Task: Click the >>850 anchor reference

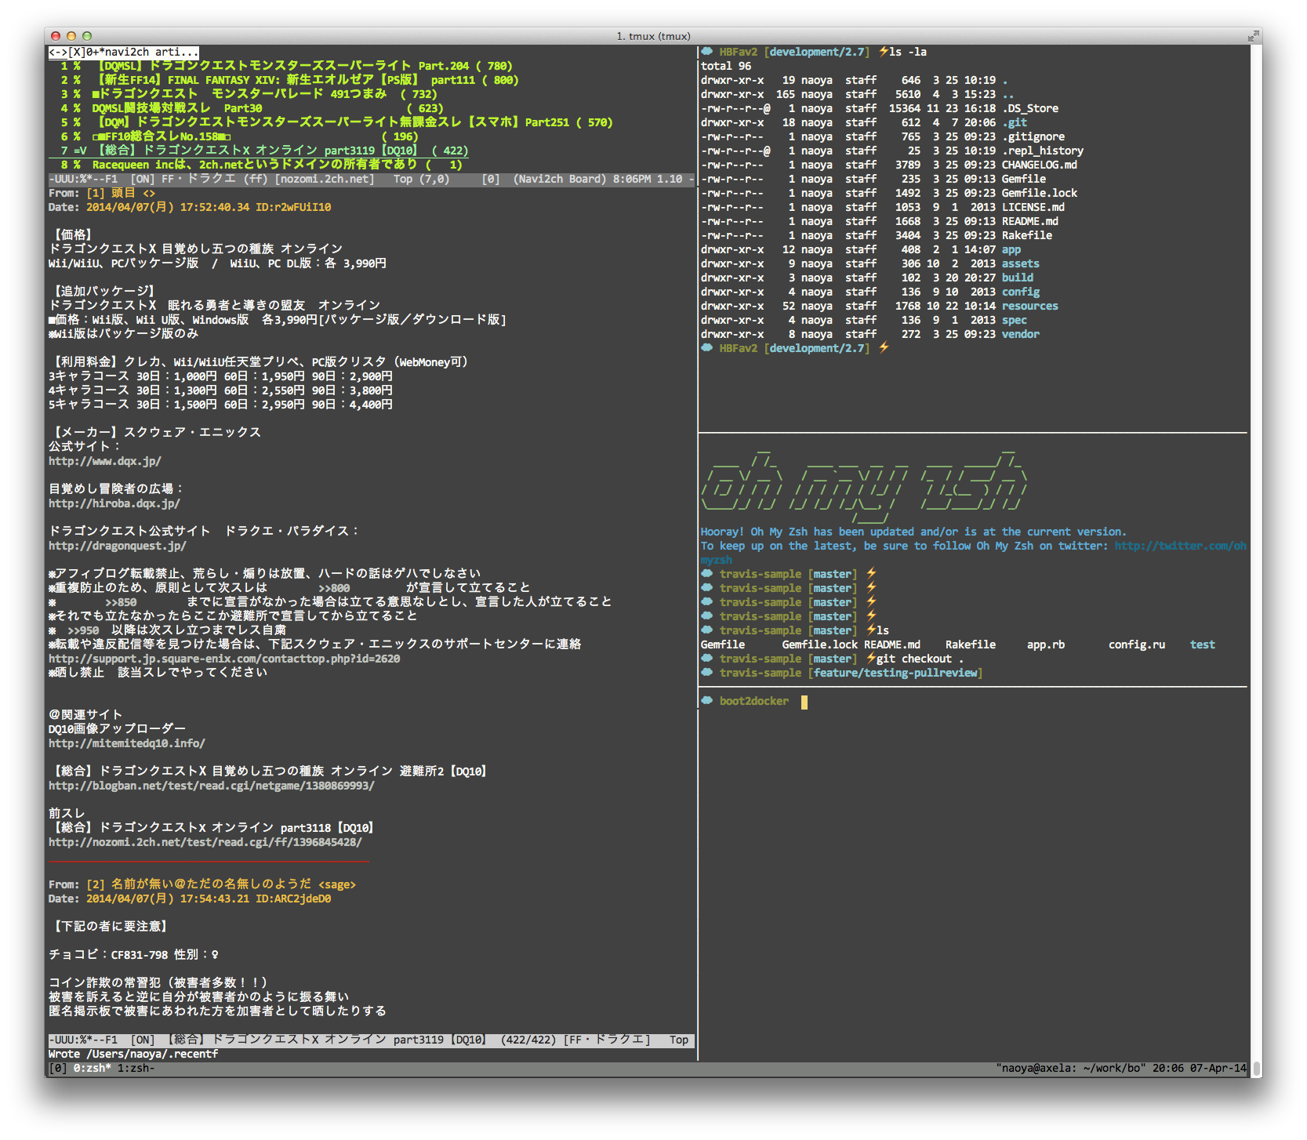Action: [x=121, y=602]
